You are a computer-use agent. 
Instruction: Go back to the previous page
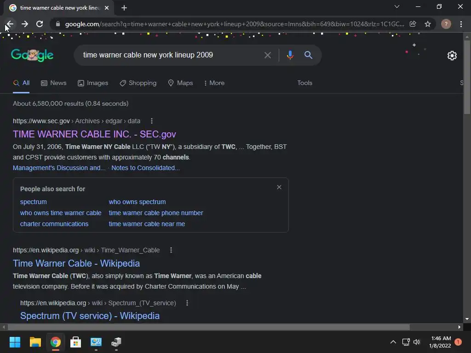tap(10, 24)
